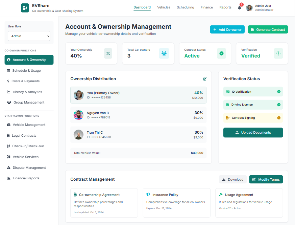Open the Finance tab
Screen dimensions: 295x225
point(206,7)
